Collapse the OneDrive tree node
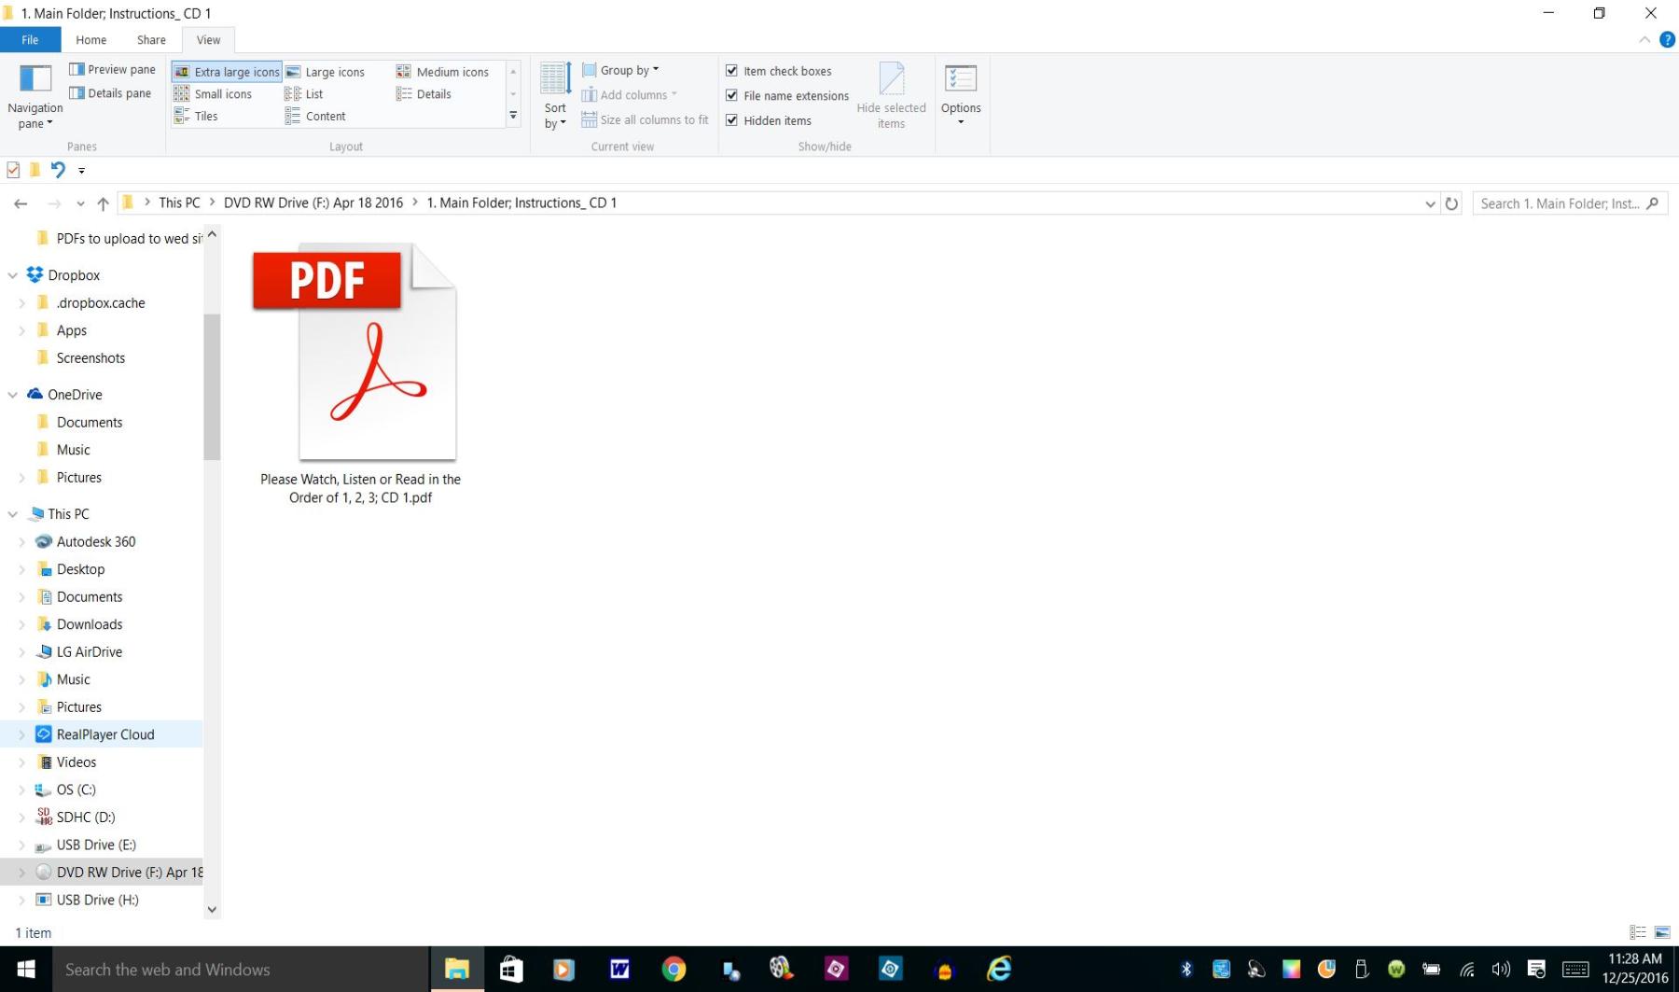This screenshot has width=1679, height=992. (x=13, y=395)
